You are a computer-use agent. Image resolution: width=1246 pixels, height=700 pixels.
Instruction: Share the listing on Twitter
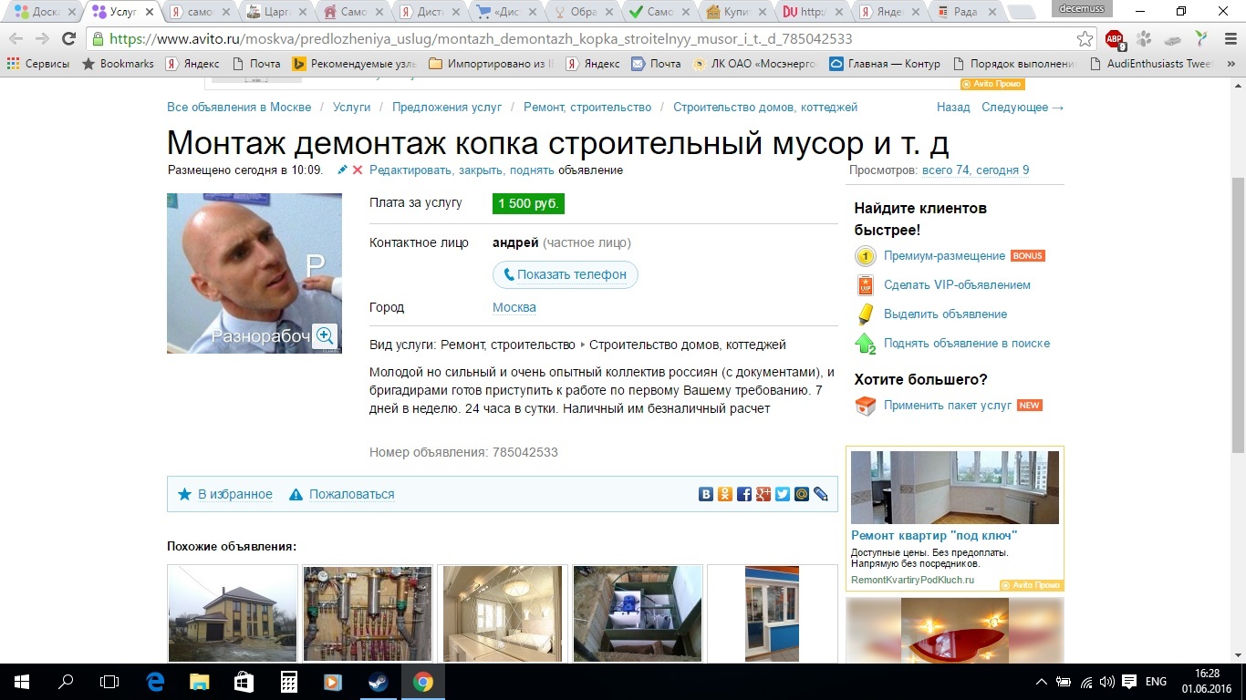click(783, 494)
